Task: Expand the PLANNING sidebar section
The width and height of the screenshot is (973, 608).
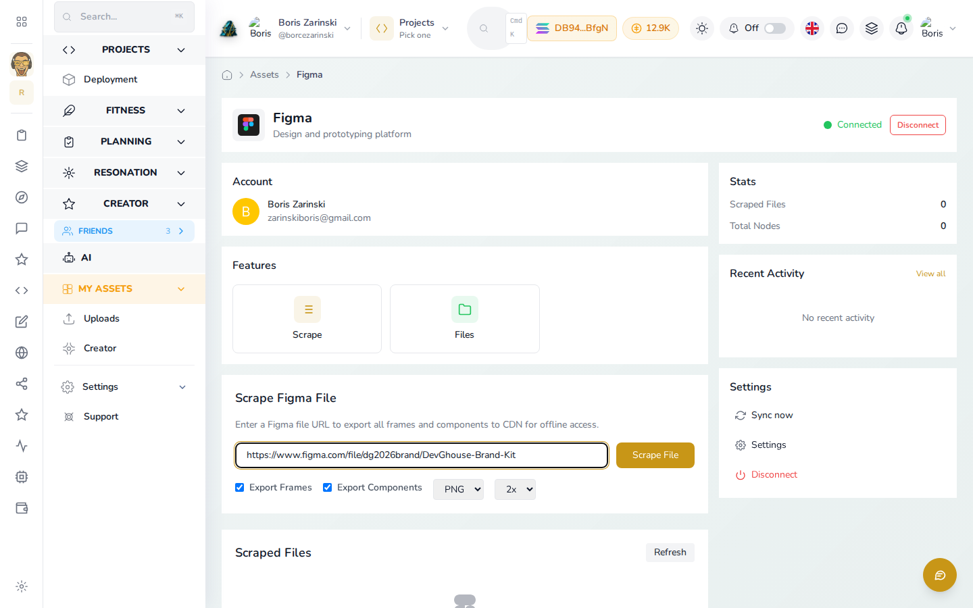Action: tap(124, 142)
